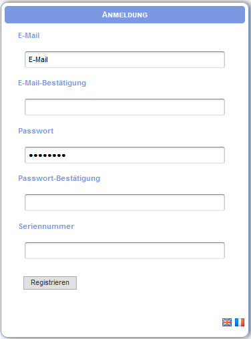Switch language to English via UK flag
The width and height of the screenshot is (251, 339).
tap(227, 322)
